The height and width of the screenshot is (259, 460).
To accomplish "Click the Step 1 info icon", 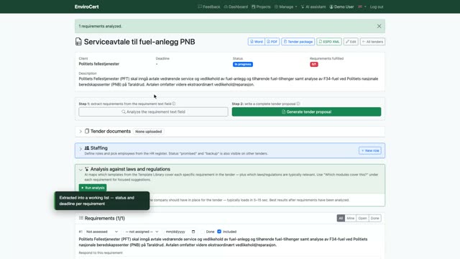I will click(174, 104).
